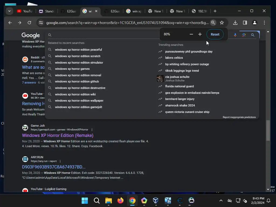Select trending 'tiktok leggings legs trend'

pos(182,71)
